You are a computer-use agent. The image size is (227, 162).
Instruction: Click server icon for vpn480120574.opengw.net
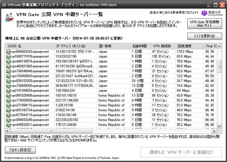click(8, 62)
